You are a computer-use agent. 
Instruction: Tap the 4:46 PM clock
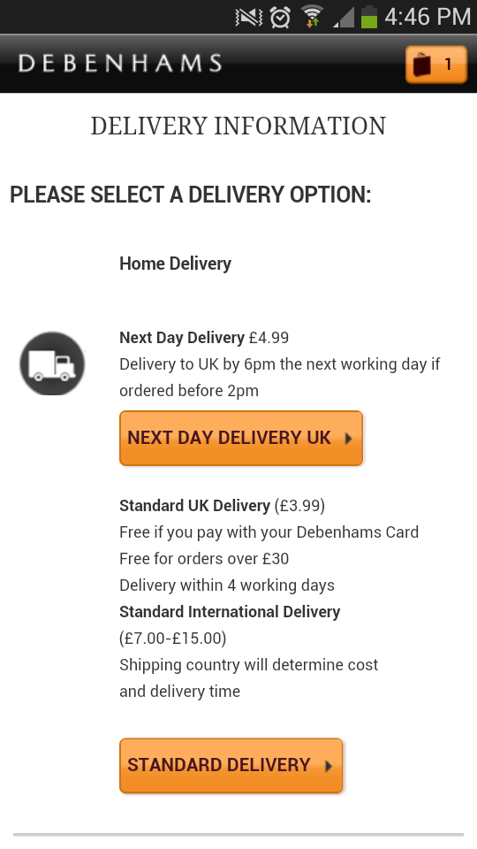pos(428,17)
